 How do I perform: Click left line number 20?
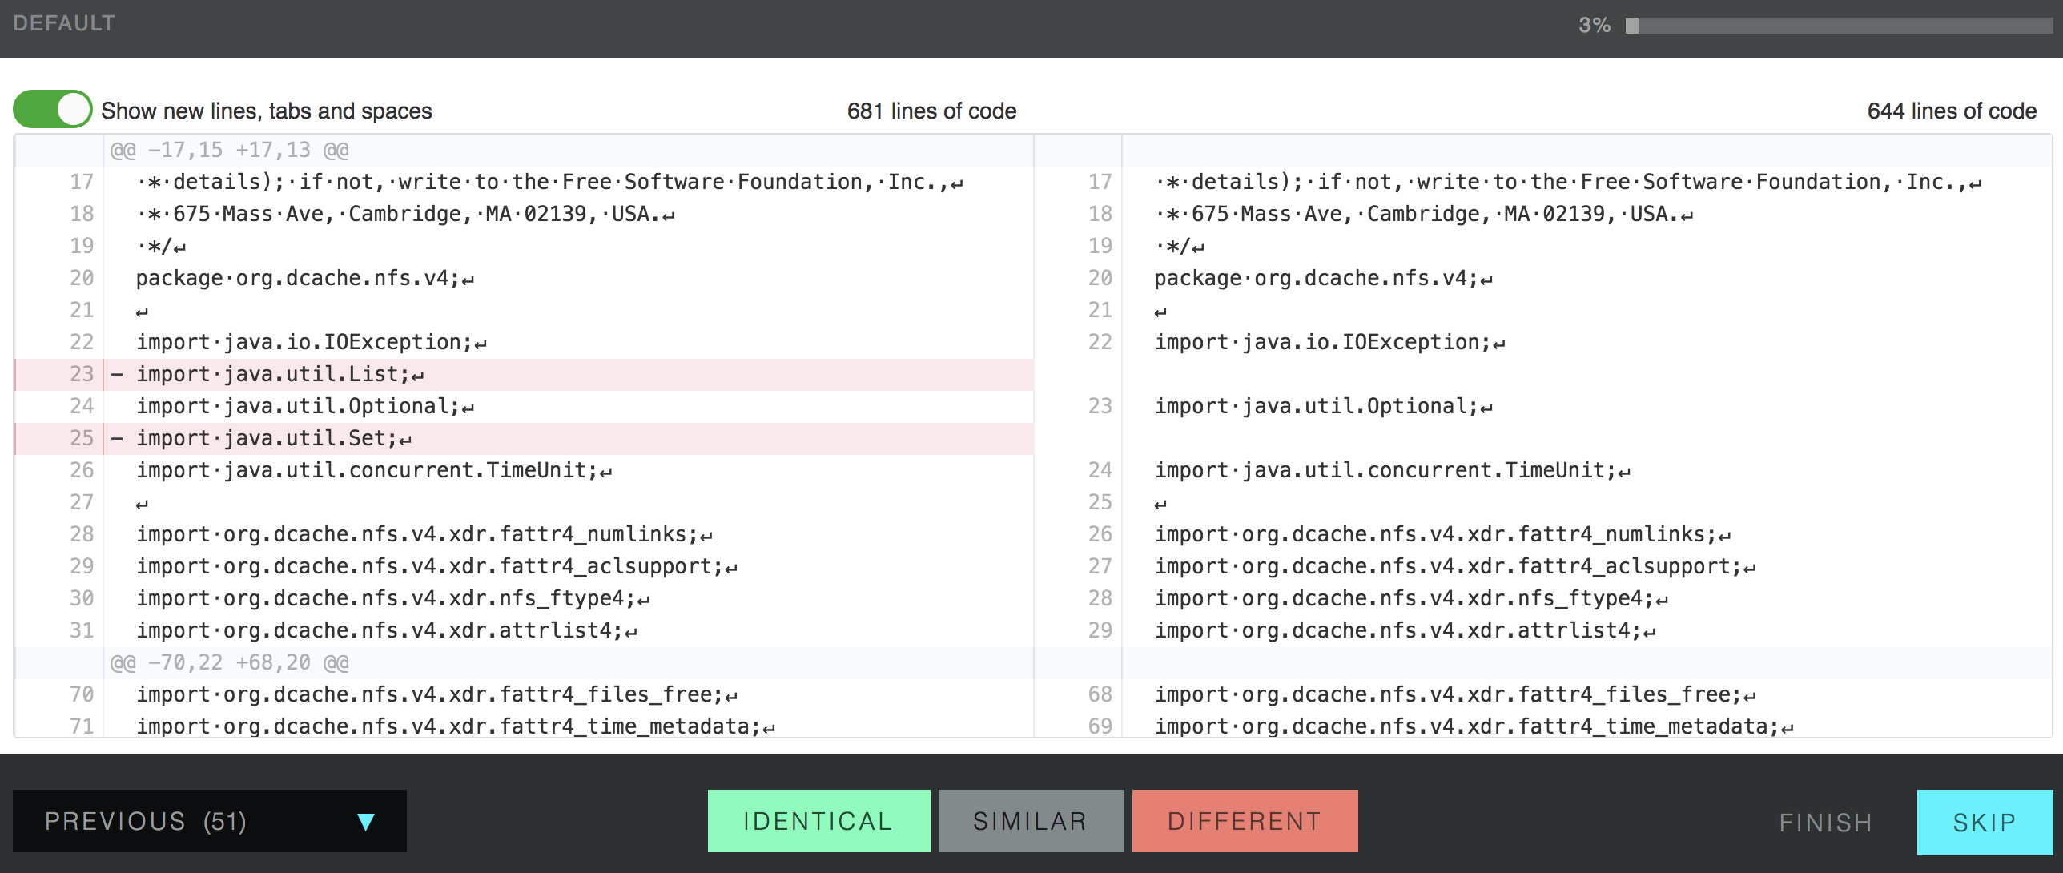(x=82, y=278)
